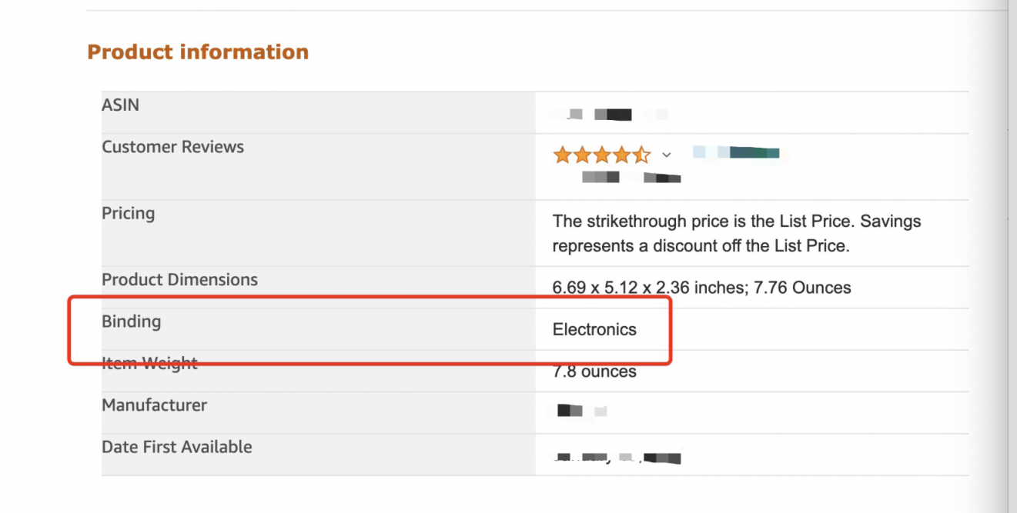
Task: Select the Customer Reviews label
Action: pos(172,147)
